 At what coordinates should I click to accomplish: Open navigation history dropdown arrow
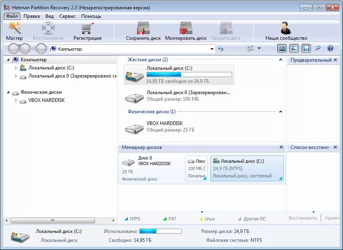pyautogui.click(x=33, y=49)
